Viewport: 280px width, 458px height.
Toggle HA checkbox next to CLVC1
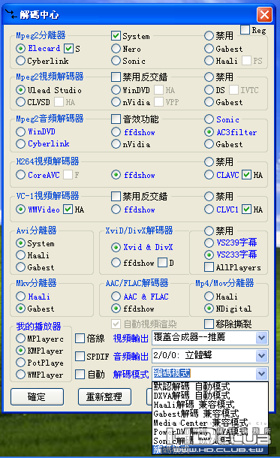pyautogui.click(x=247, y=209)
